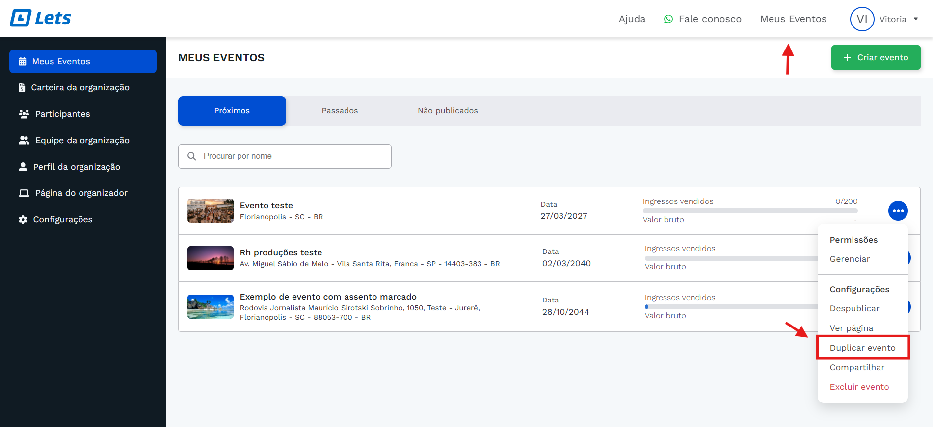Click the VI user avatar
The width and height of the screenshot is (933, 427).
click(x=862, y=19)
